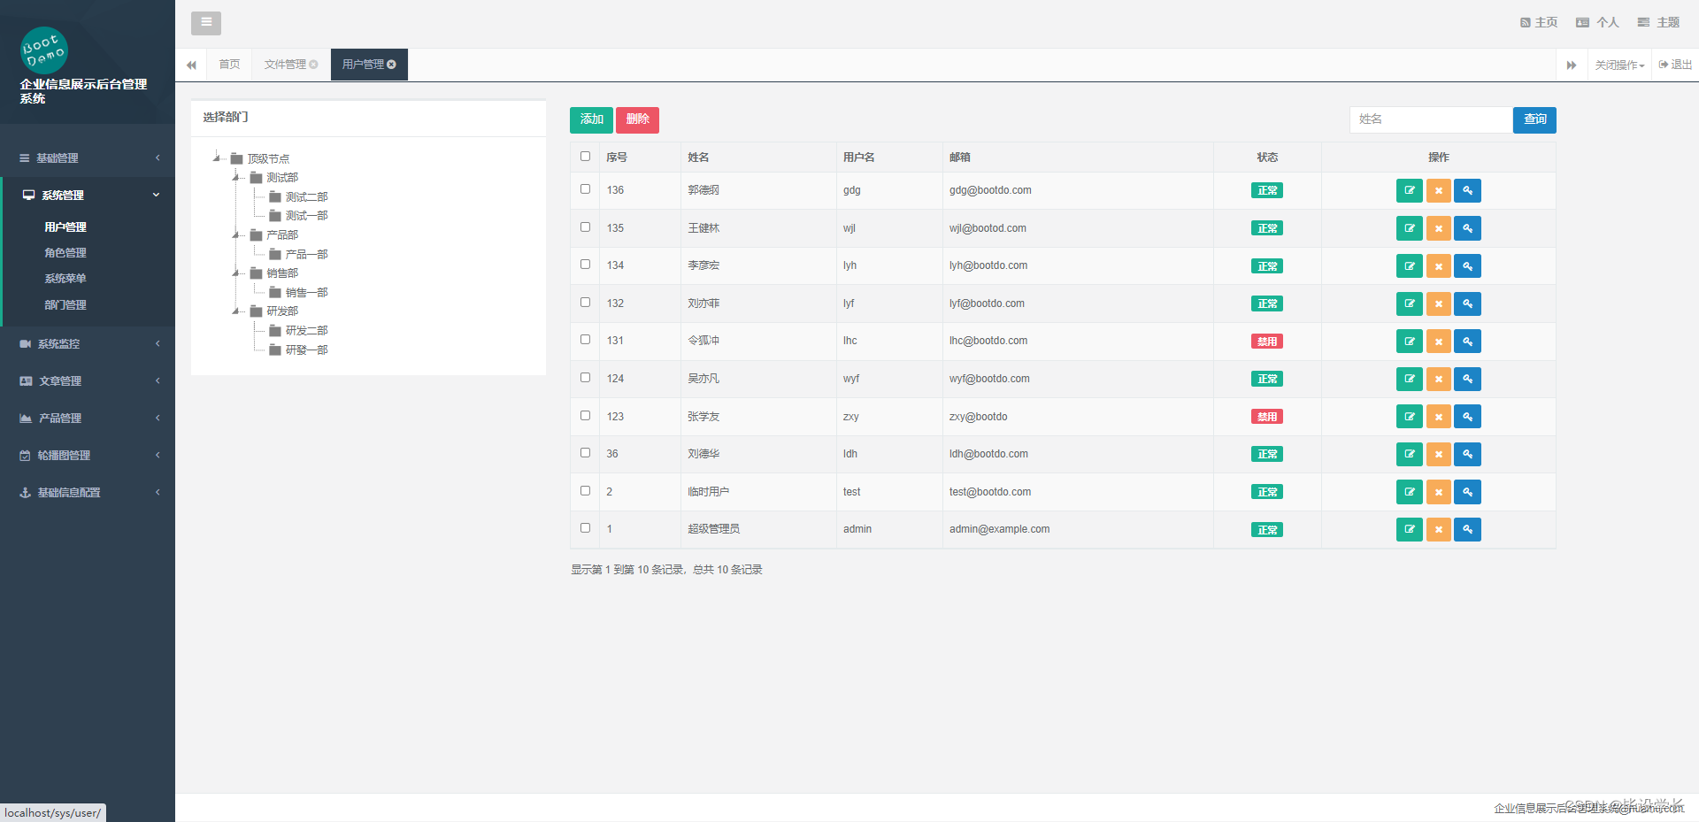Image resolution: width=1699 pixels, height=822 pixels.
Task: Check the checkbox for row 136
Action: 585,189
